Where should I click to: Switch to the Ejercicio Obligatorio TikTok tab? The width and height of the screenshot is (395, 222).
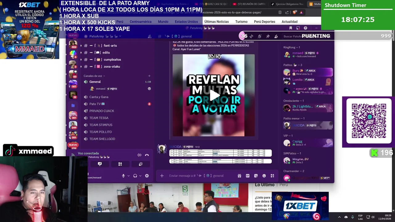click(x=287, y=4)
